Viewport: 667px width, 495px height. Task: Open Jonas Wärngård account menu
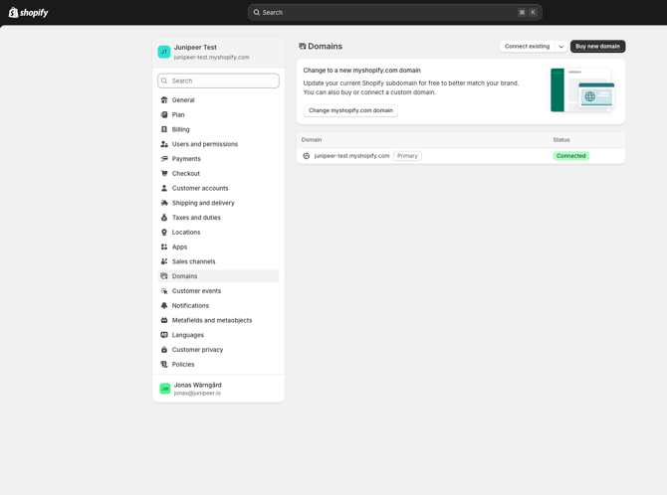[198, 389]
